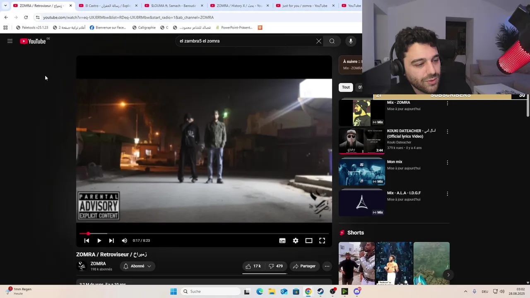Enter fullscreen mode
This screenshot has width=530, height=298.
[322, 240]
